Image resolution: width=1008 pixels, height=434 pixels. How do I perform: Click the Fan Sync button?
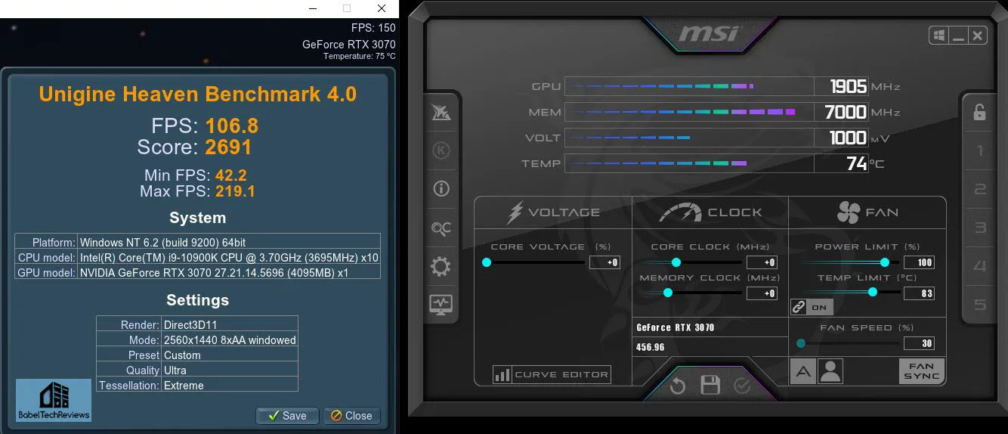[x=922, y=371]
